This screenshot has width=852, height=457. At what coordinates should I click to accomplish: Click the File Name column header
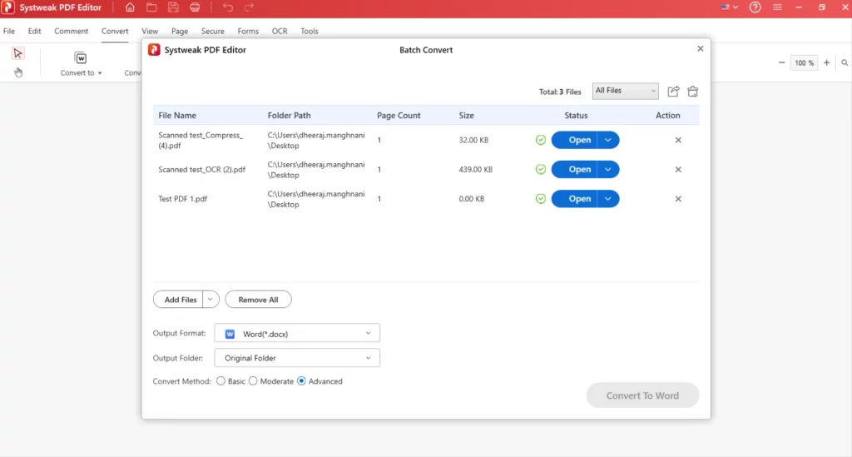pos(177,115)
